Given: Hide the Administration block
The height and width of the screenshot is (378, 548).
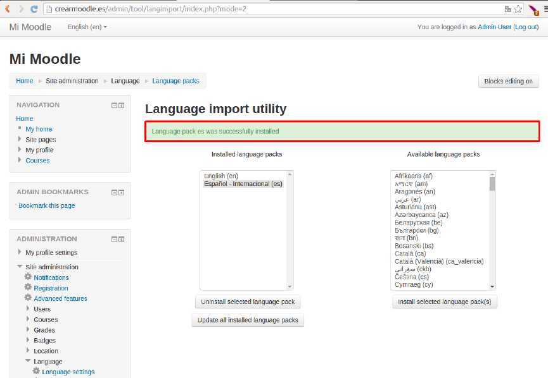Looking at the screenshot, I should pyautogui.click(x=114, y=239).
